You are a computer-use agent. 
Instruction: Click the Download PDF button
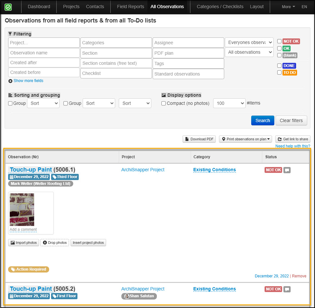pyautogui.click(x=199, y=139)
